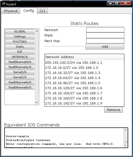Image resolution: width=133 pixels, height=157 pixels.
Task: Click IOS Commands scroll up arrow
Action: [126, 130]
